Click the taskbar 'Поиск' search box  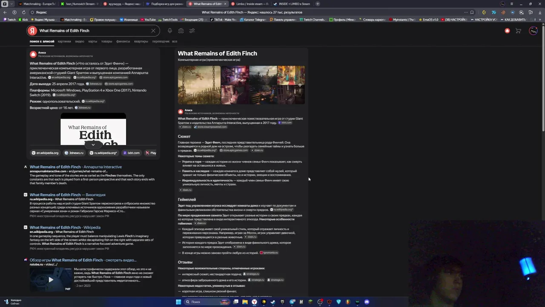click(207, 302)
